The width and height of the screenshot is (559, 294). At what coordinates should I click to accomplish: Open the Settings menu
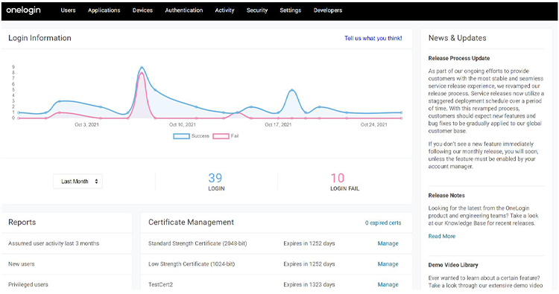(291, 10)
